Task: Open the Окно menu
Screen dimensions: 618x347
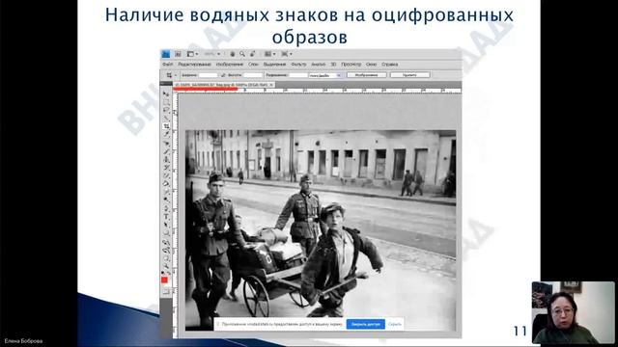Action: (x=371, y=65)
